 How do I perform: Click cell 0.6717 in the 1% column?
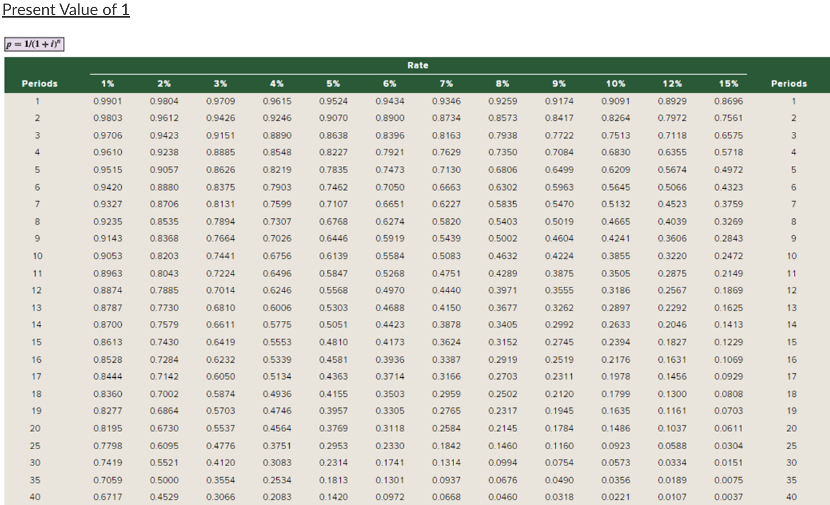point(108,497)
